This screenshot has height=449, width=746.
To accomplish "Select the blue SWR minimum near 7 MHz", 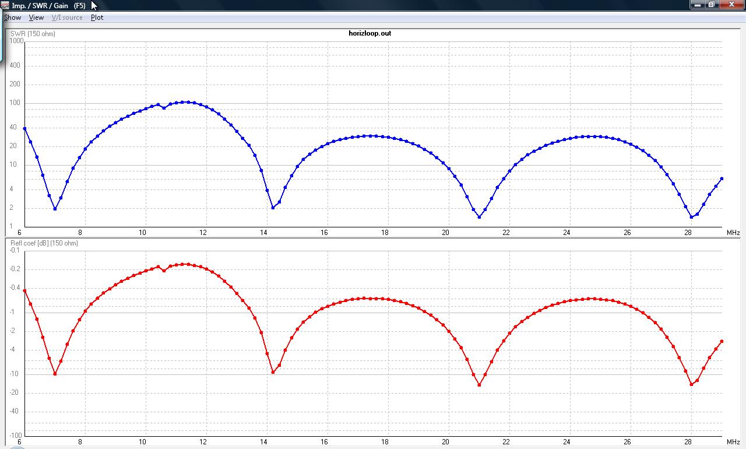I will 55,209.
